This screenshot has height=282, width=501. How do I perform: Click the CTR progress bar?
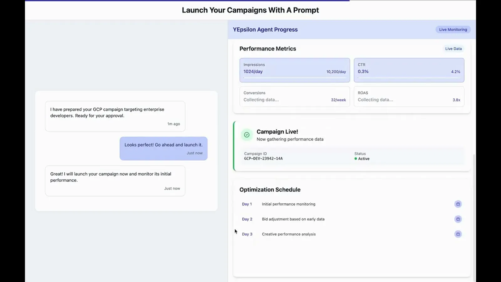tap(409, 77)
